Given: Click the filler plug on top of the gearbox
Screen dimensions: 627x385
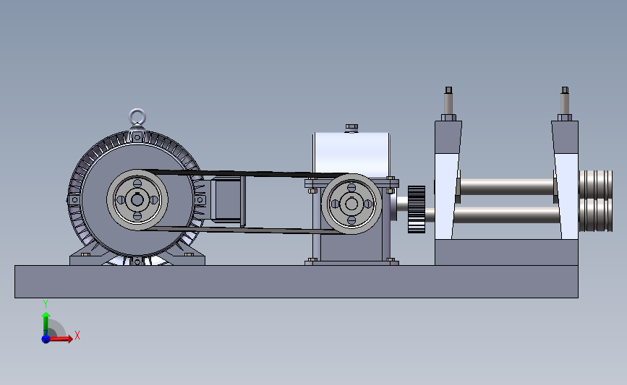Looking at the screenshot, I should click(x=351, y=128).
